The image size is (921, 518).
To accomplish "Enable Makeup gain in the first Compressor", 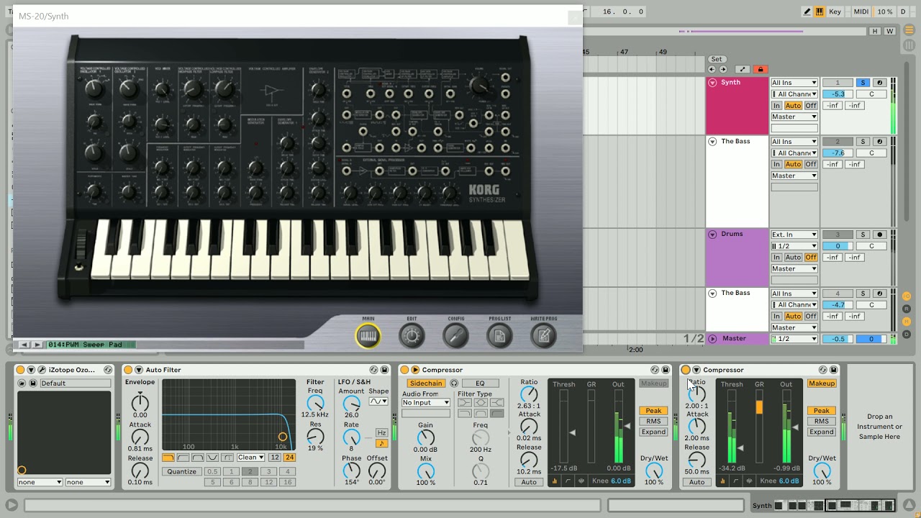I will coord(653,383).
